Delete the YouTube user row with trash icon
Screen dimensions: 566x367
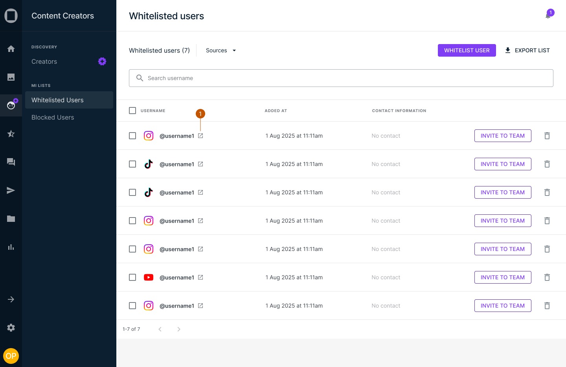[x=547, y=277]
